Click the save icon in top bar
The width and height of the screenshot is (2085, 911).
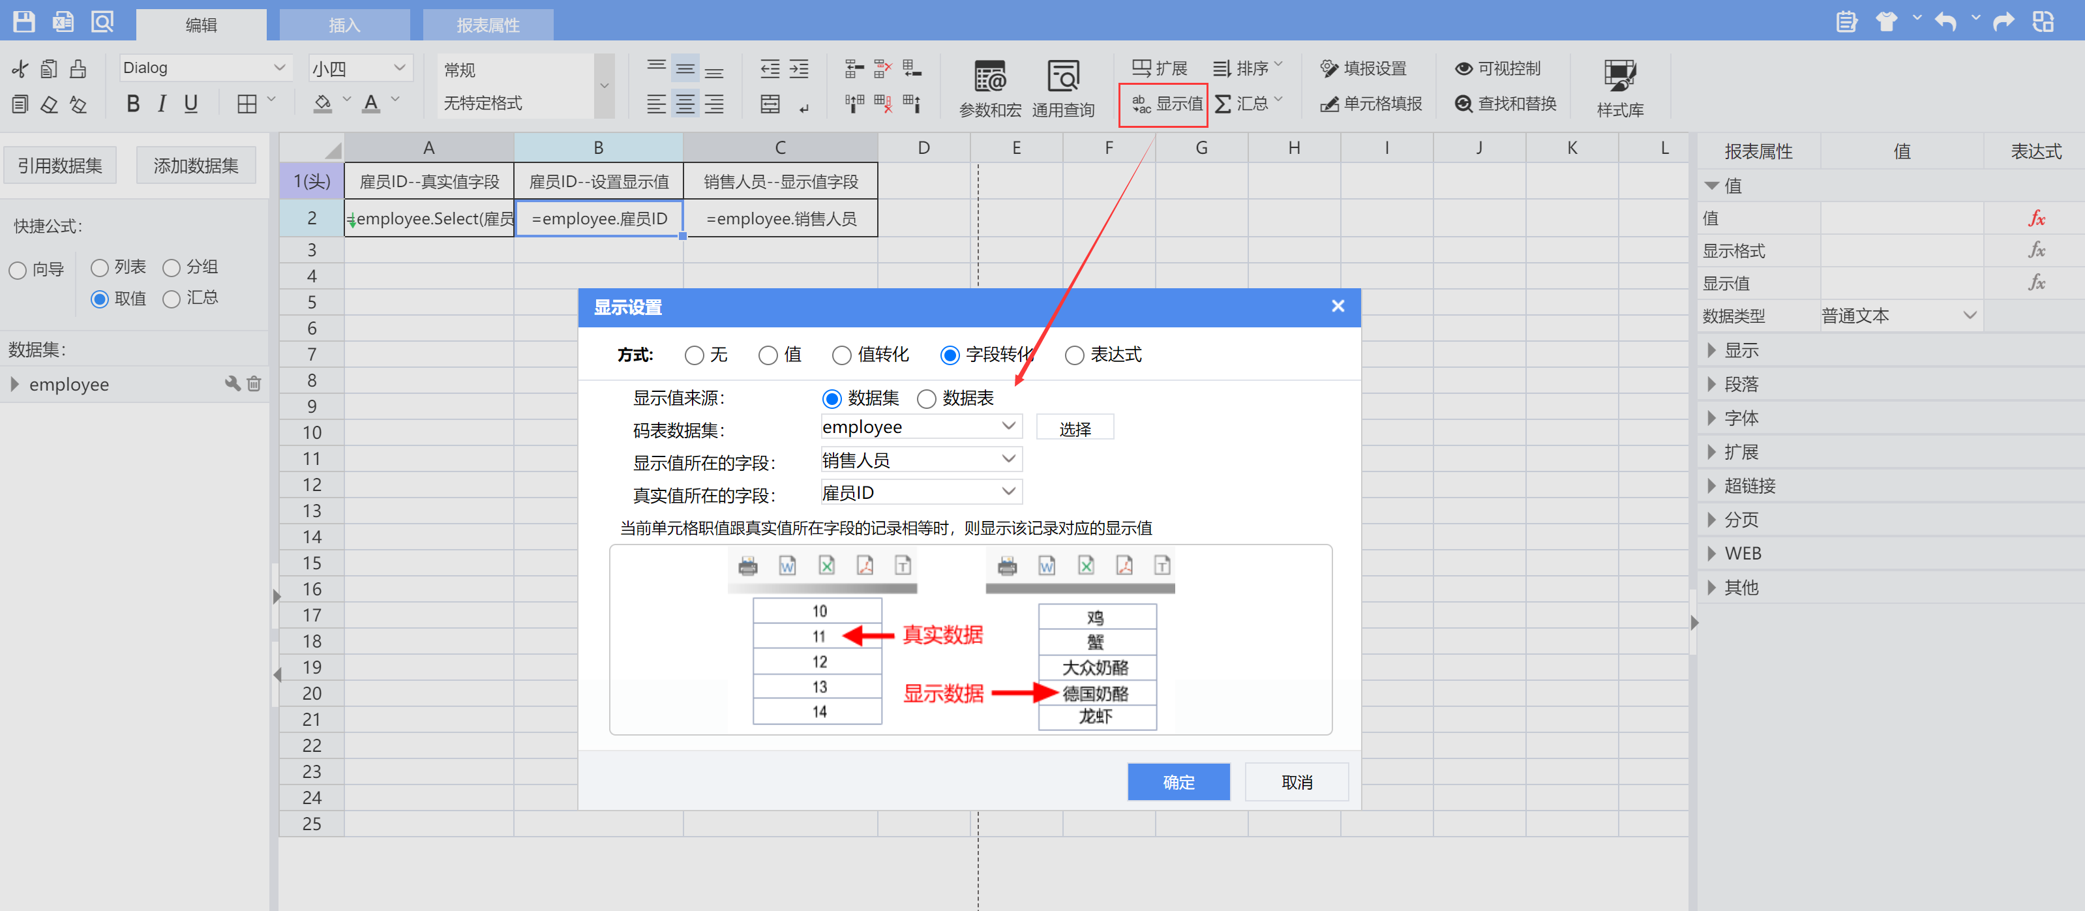pos(23,21)
